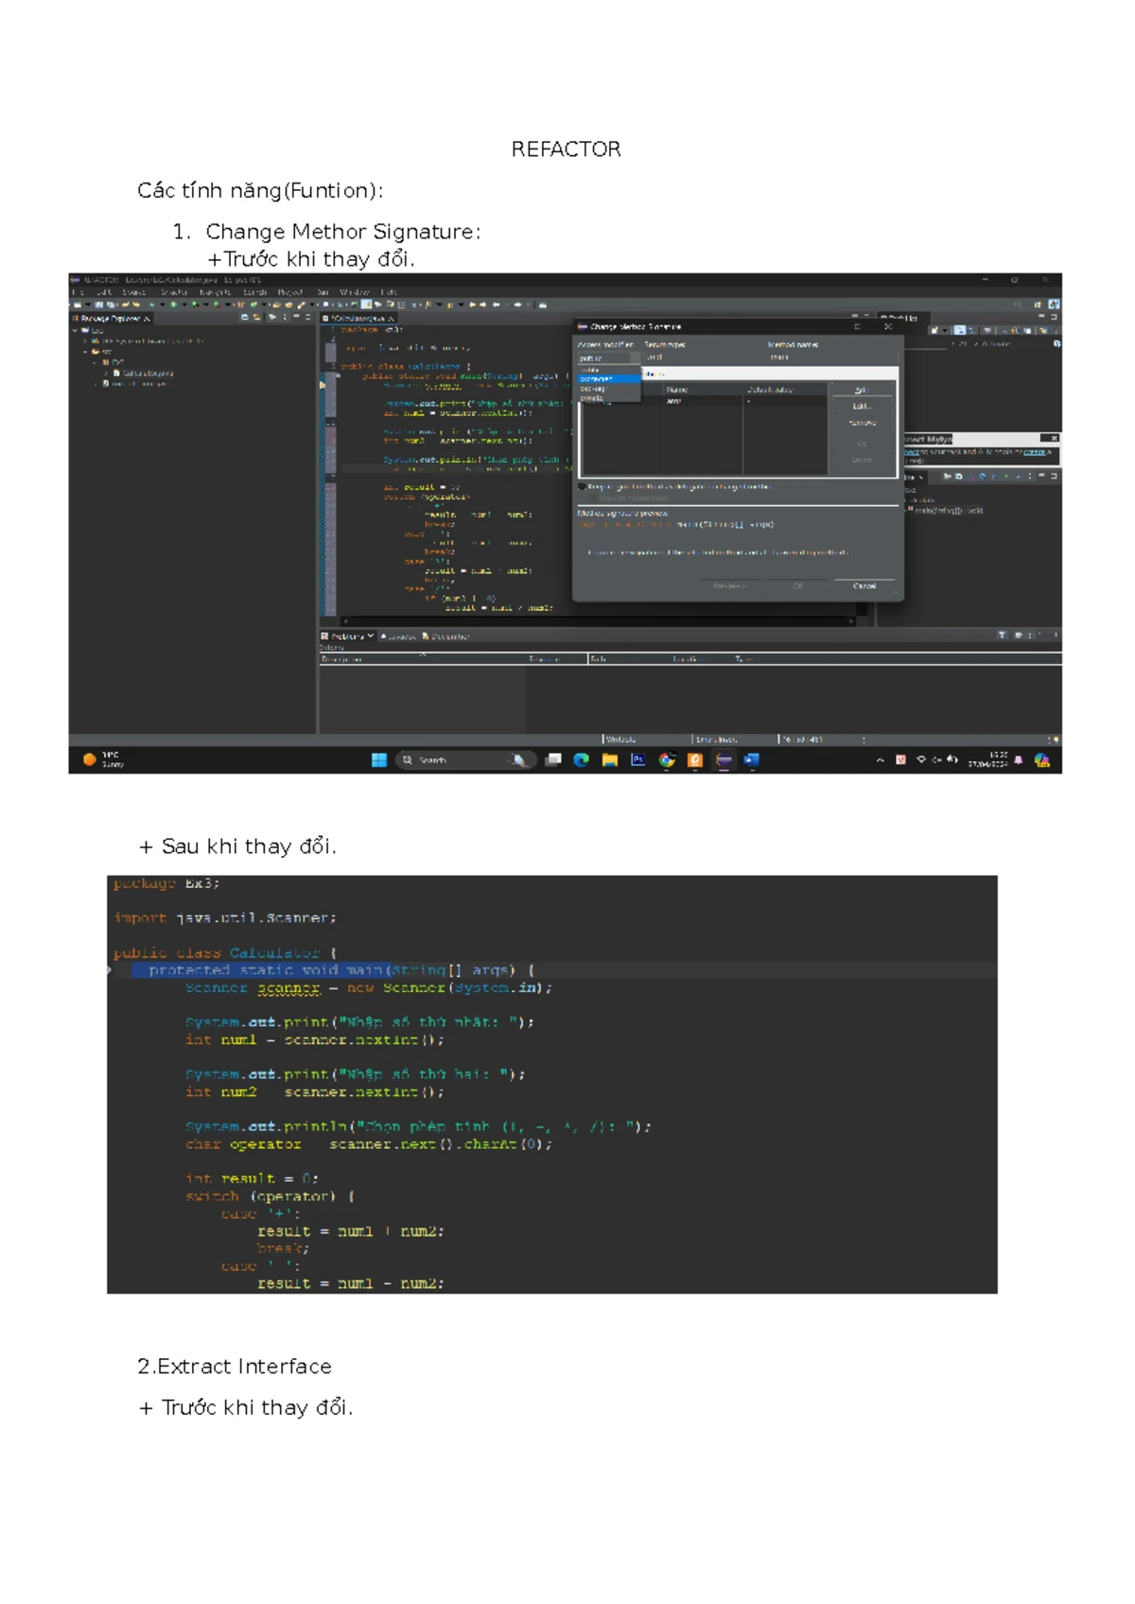The height and width of the screenshot is (1604, 1135).
Task: Open Microsoft Word from the taskbar
Action: coord(752,759)
